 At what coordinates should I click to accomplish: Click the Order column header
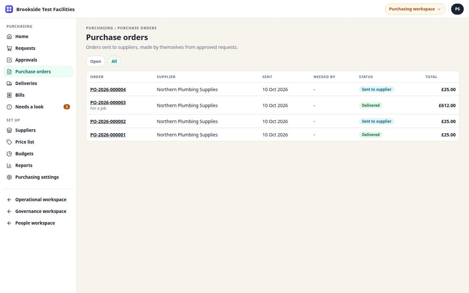[x=97, y=77]
